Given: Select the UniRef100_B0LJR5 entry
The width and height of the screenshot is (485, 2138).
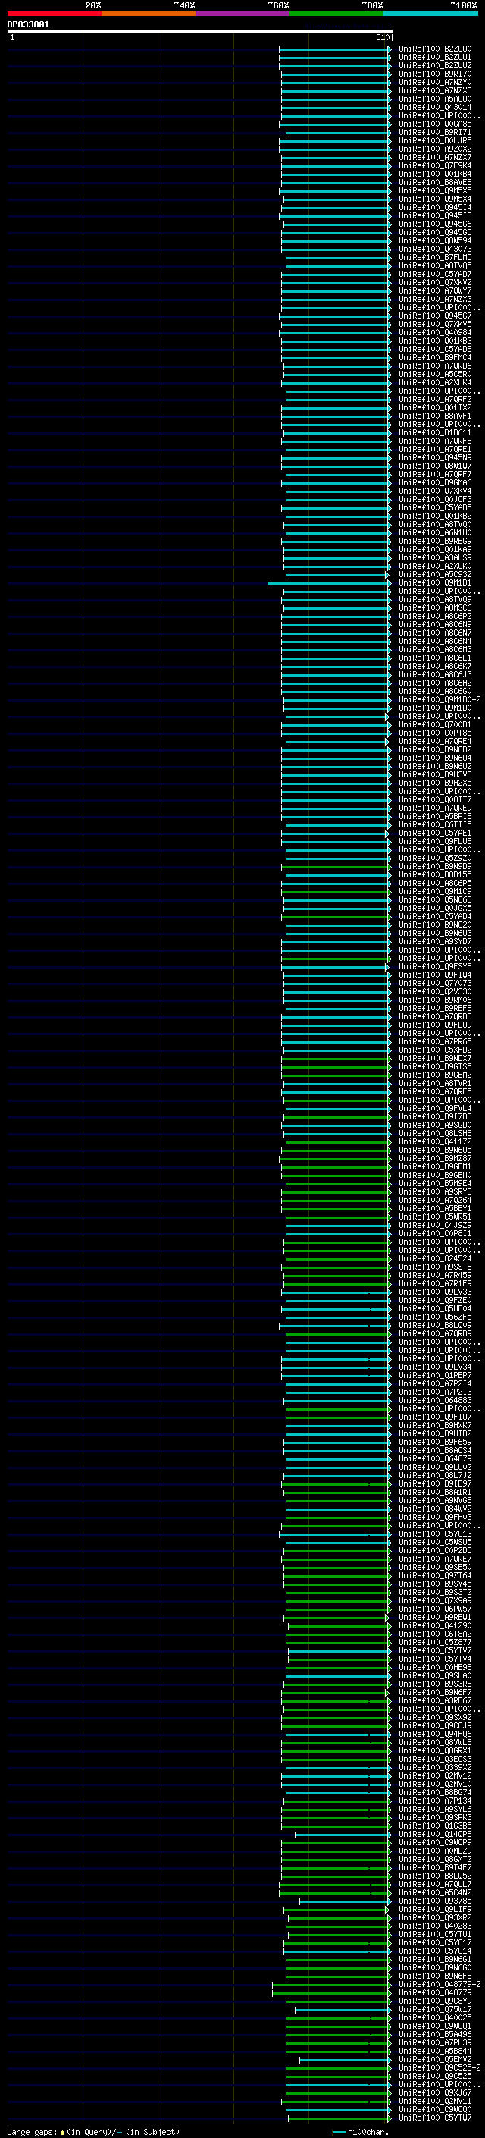Looking at the screenshot, I should [x=434, y=140].
